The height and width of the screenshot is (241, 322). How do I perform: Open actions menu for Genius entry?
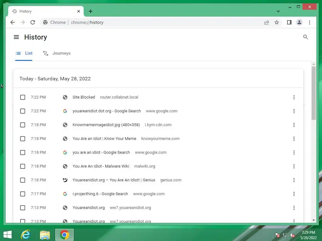[x=294, y=180]
